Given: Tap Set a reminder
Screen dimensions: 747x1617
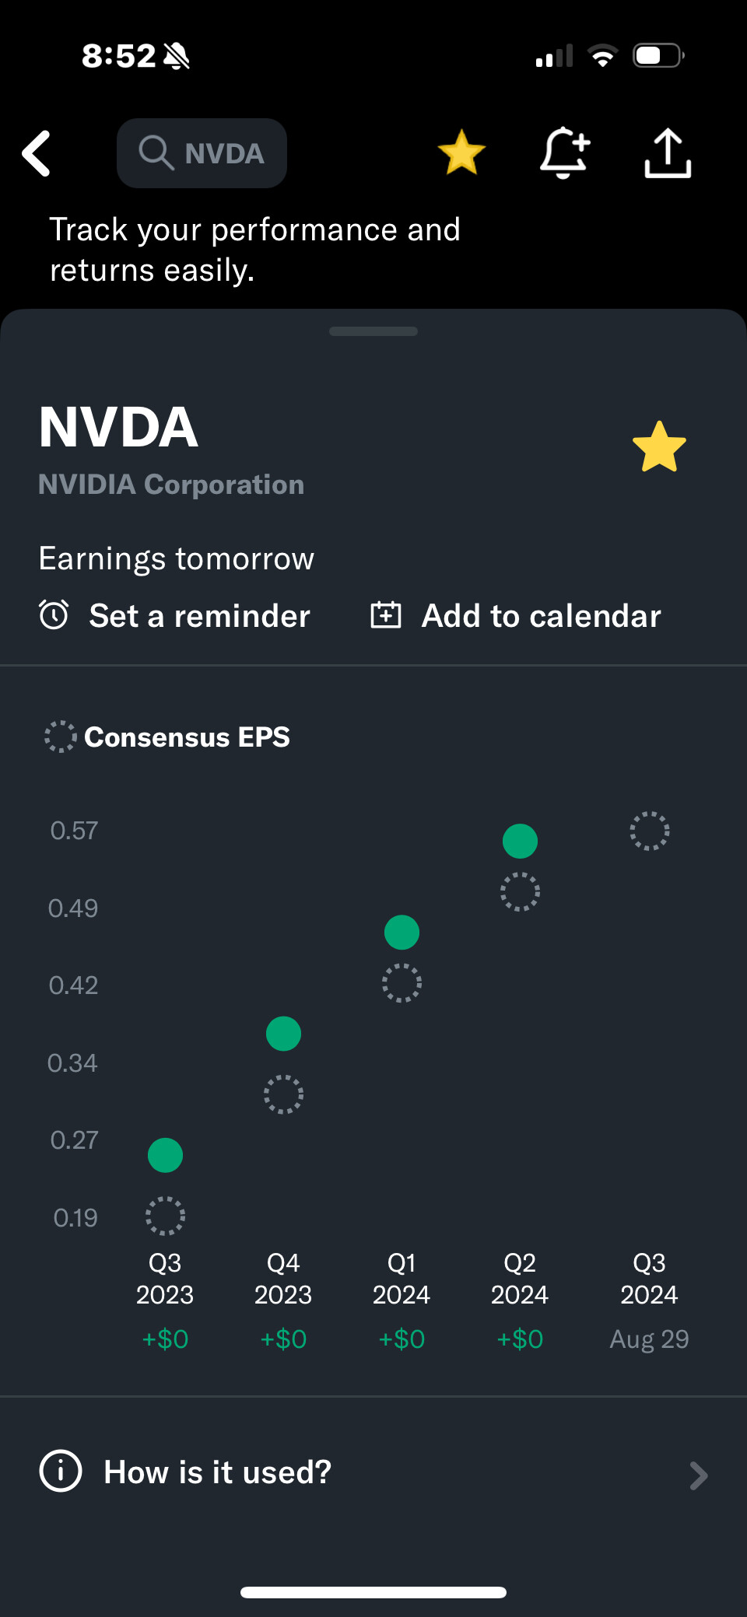Looking at the screenshot, I should point(199,616).
